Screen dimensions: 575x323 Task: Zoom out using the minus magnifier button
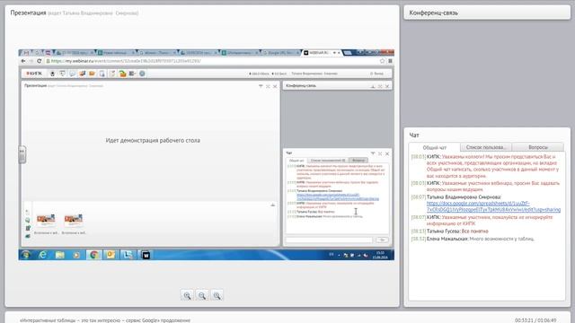(x=202, y=295)
